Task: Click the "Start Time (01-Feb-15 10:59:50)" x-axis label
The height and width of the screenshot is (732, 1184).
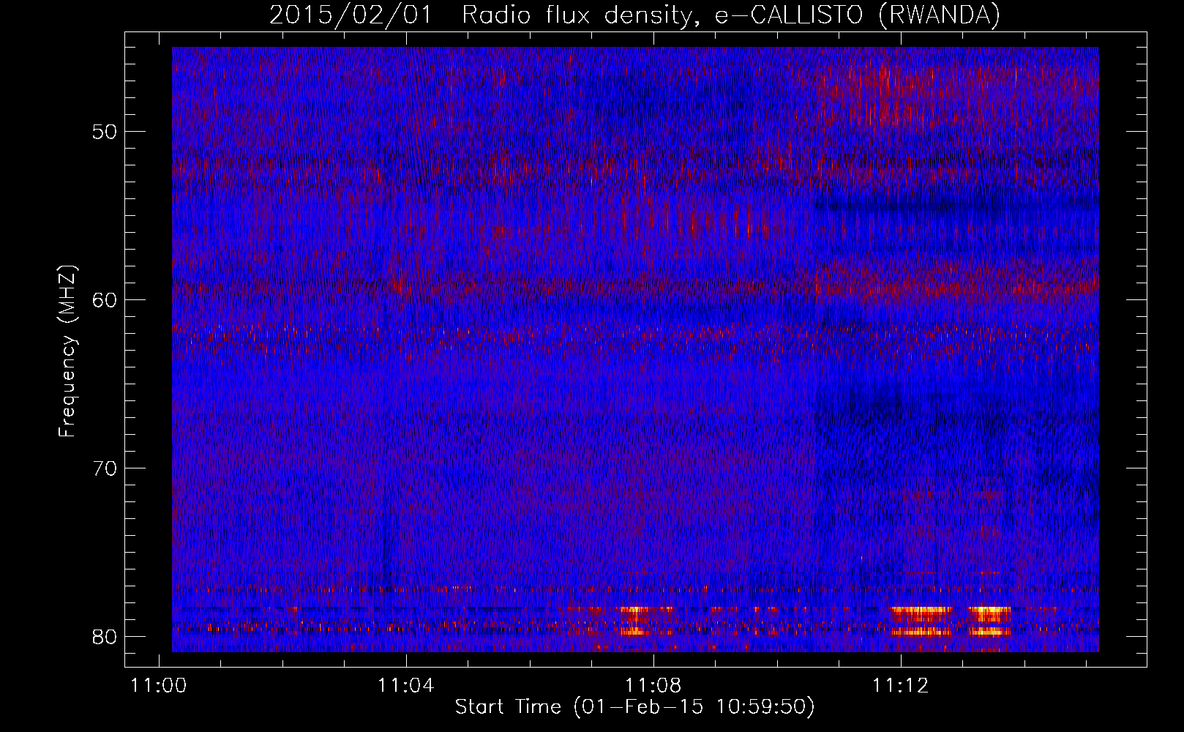Action: [x=634, y=707]
